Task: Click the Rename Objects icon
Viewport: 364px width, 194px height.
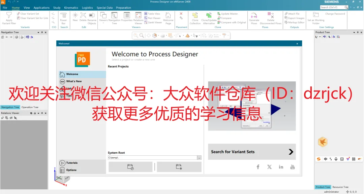Action: (92, 15)
